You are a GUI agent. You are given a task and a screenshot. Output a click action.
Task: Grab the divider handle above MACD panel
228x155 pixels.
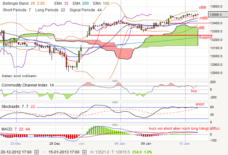(x=115, y=125)
